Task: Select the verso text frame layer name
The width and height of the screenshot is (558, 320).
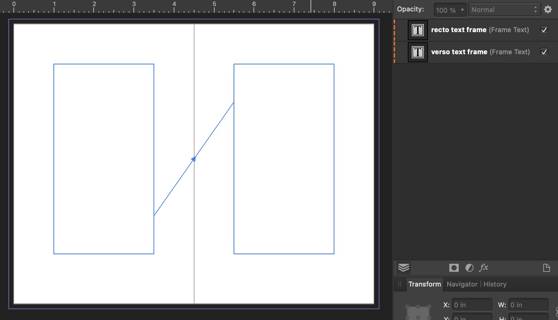Action: point(459,52)
